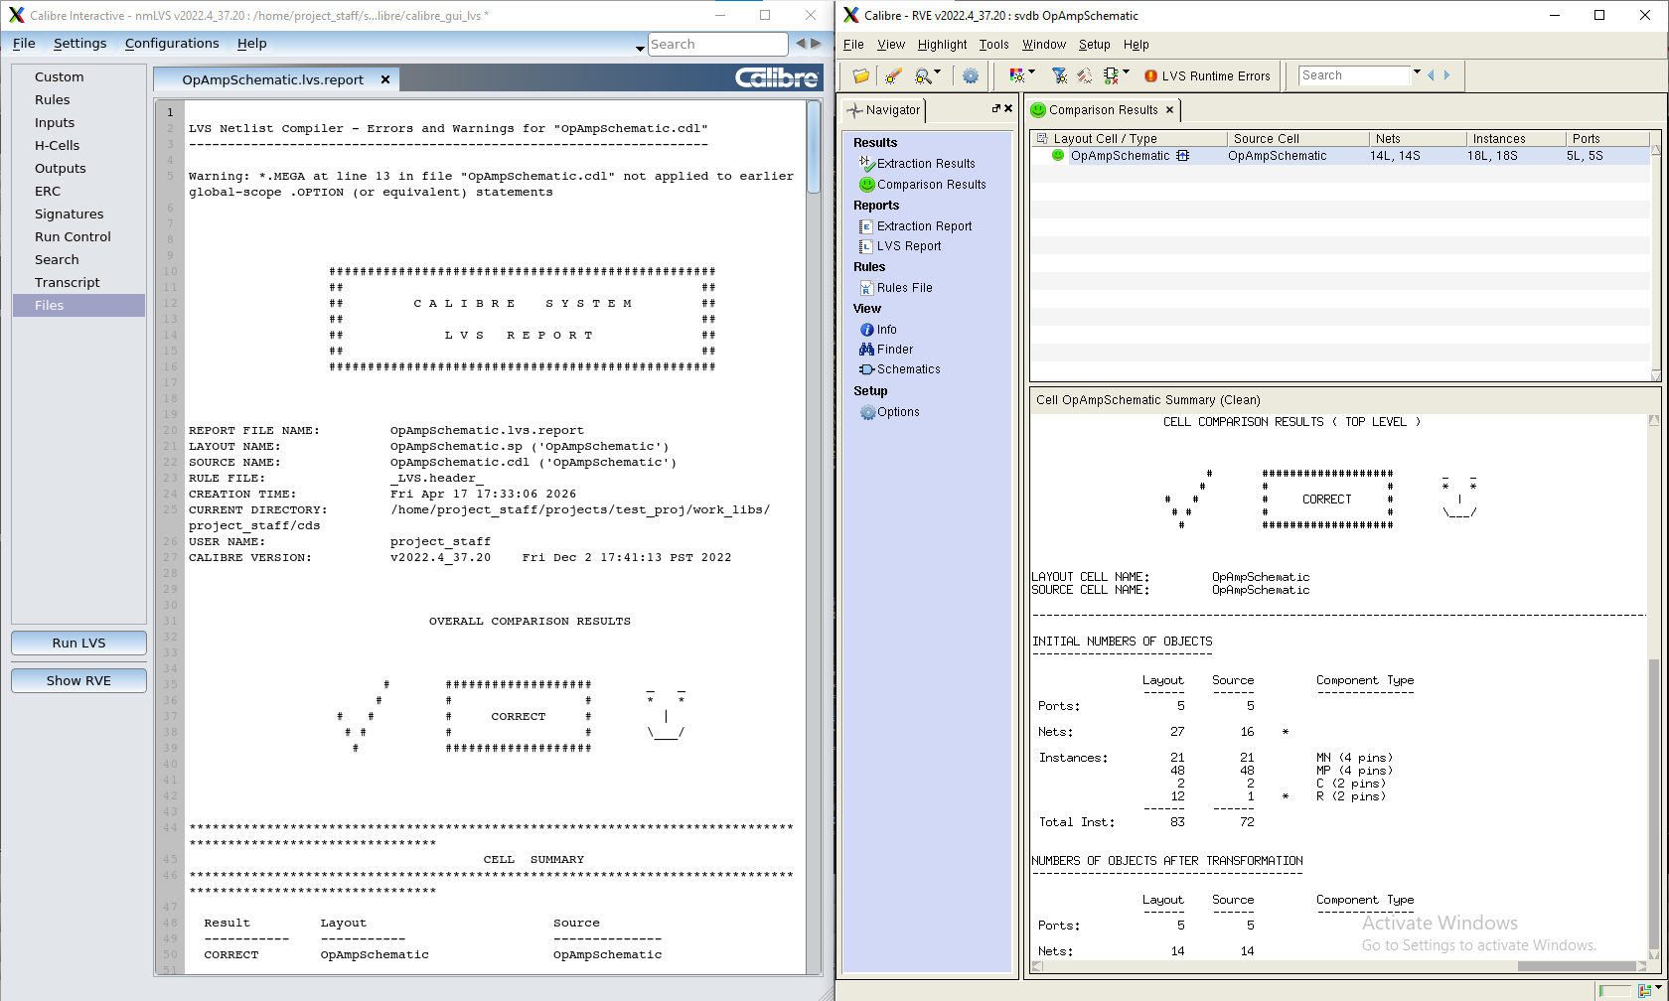Expand the zoom magnifier dropdown arrow
The height and width of the screenshot is (1001, 1669).
[938, 72]
